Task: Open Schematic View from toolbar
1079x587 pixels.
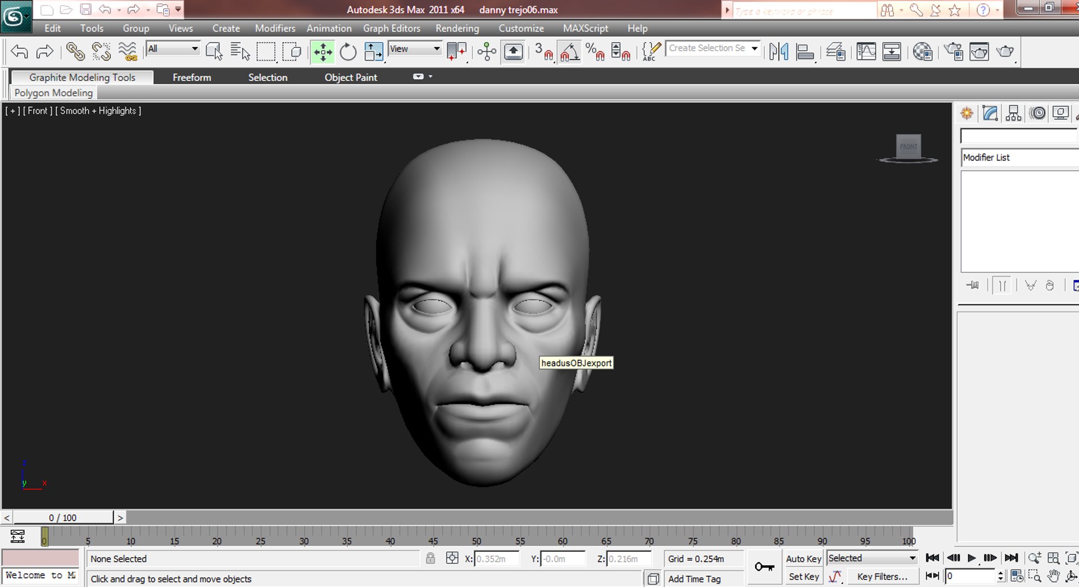Action: [x=892, y=52]
